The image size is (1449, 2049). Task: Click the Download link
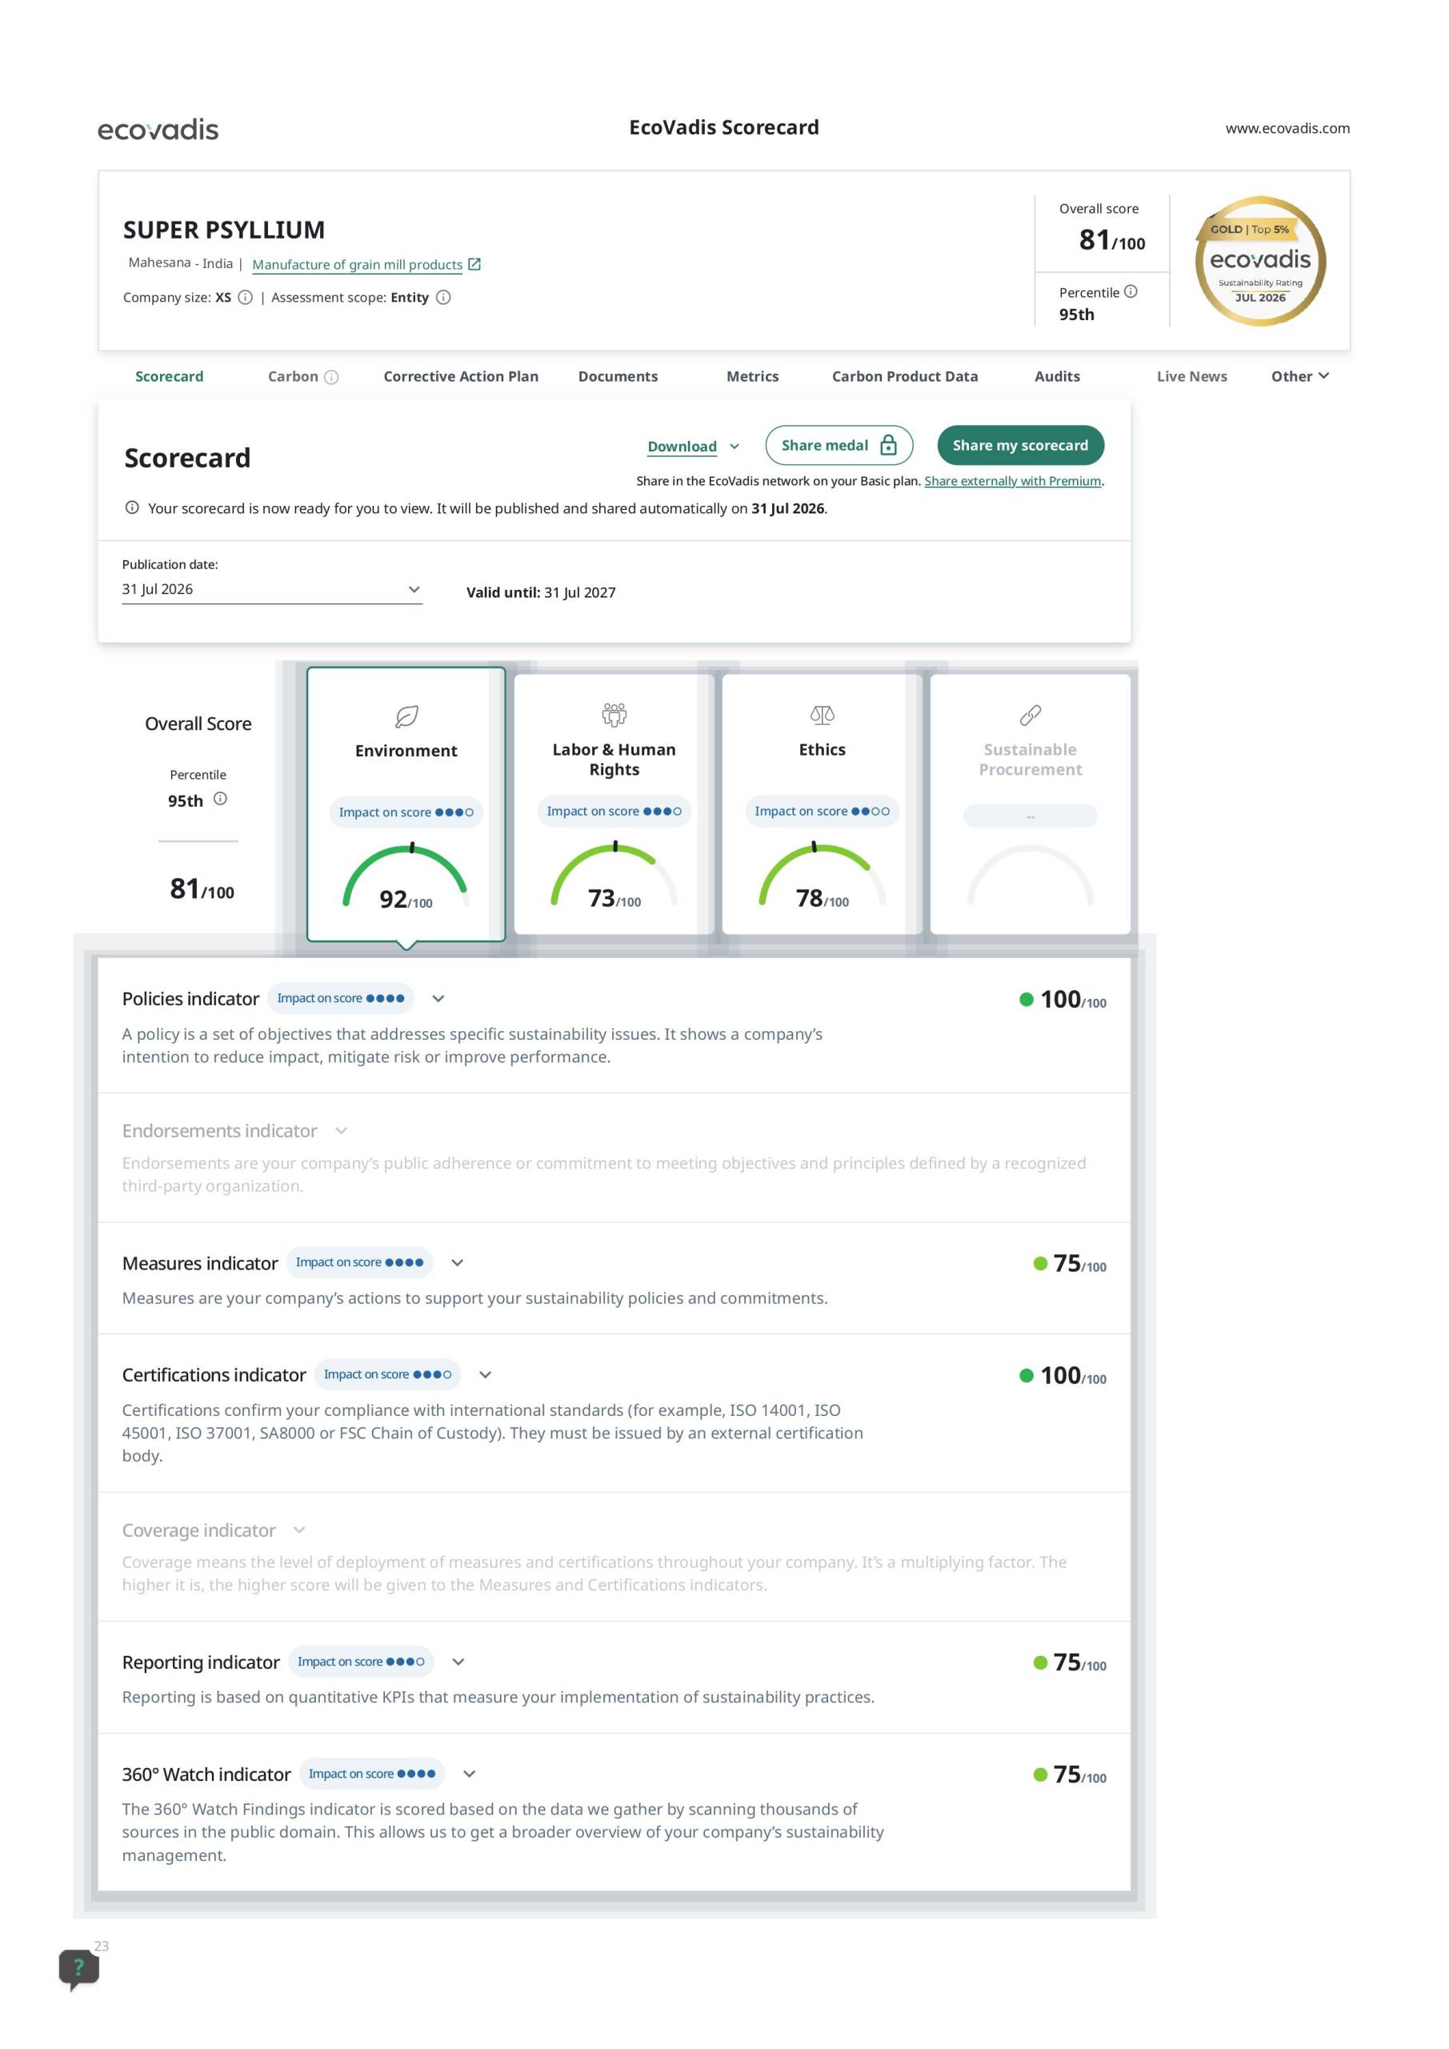point(682,446)
